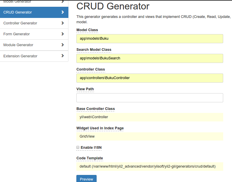Click the chevron icon beside CRUD Generator
This screenshot has height=182, width=232.
(63, 12)
